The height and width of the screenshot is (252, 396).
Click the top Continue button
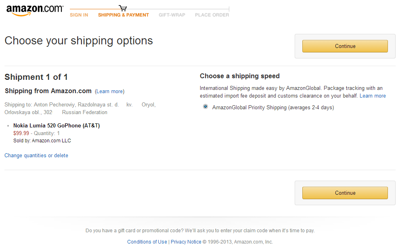(x=345, y=46)
